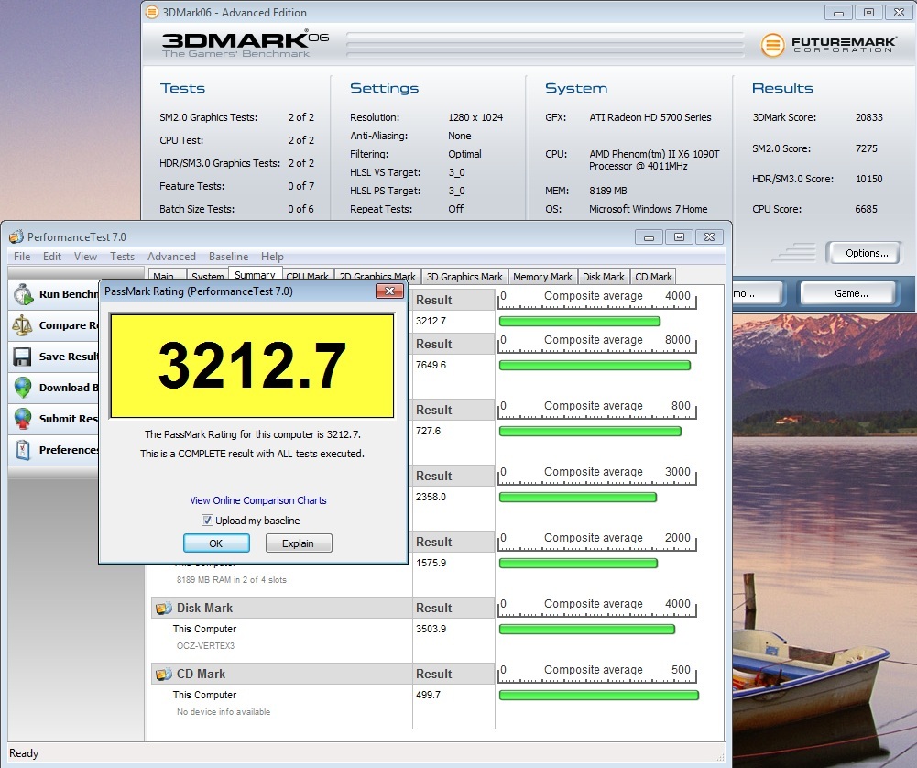Close the PassMark Rating dialog

389,291
